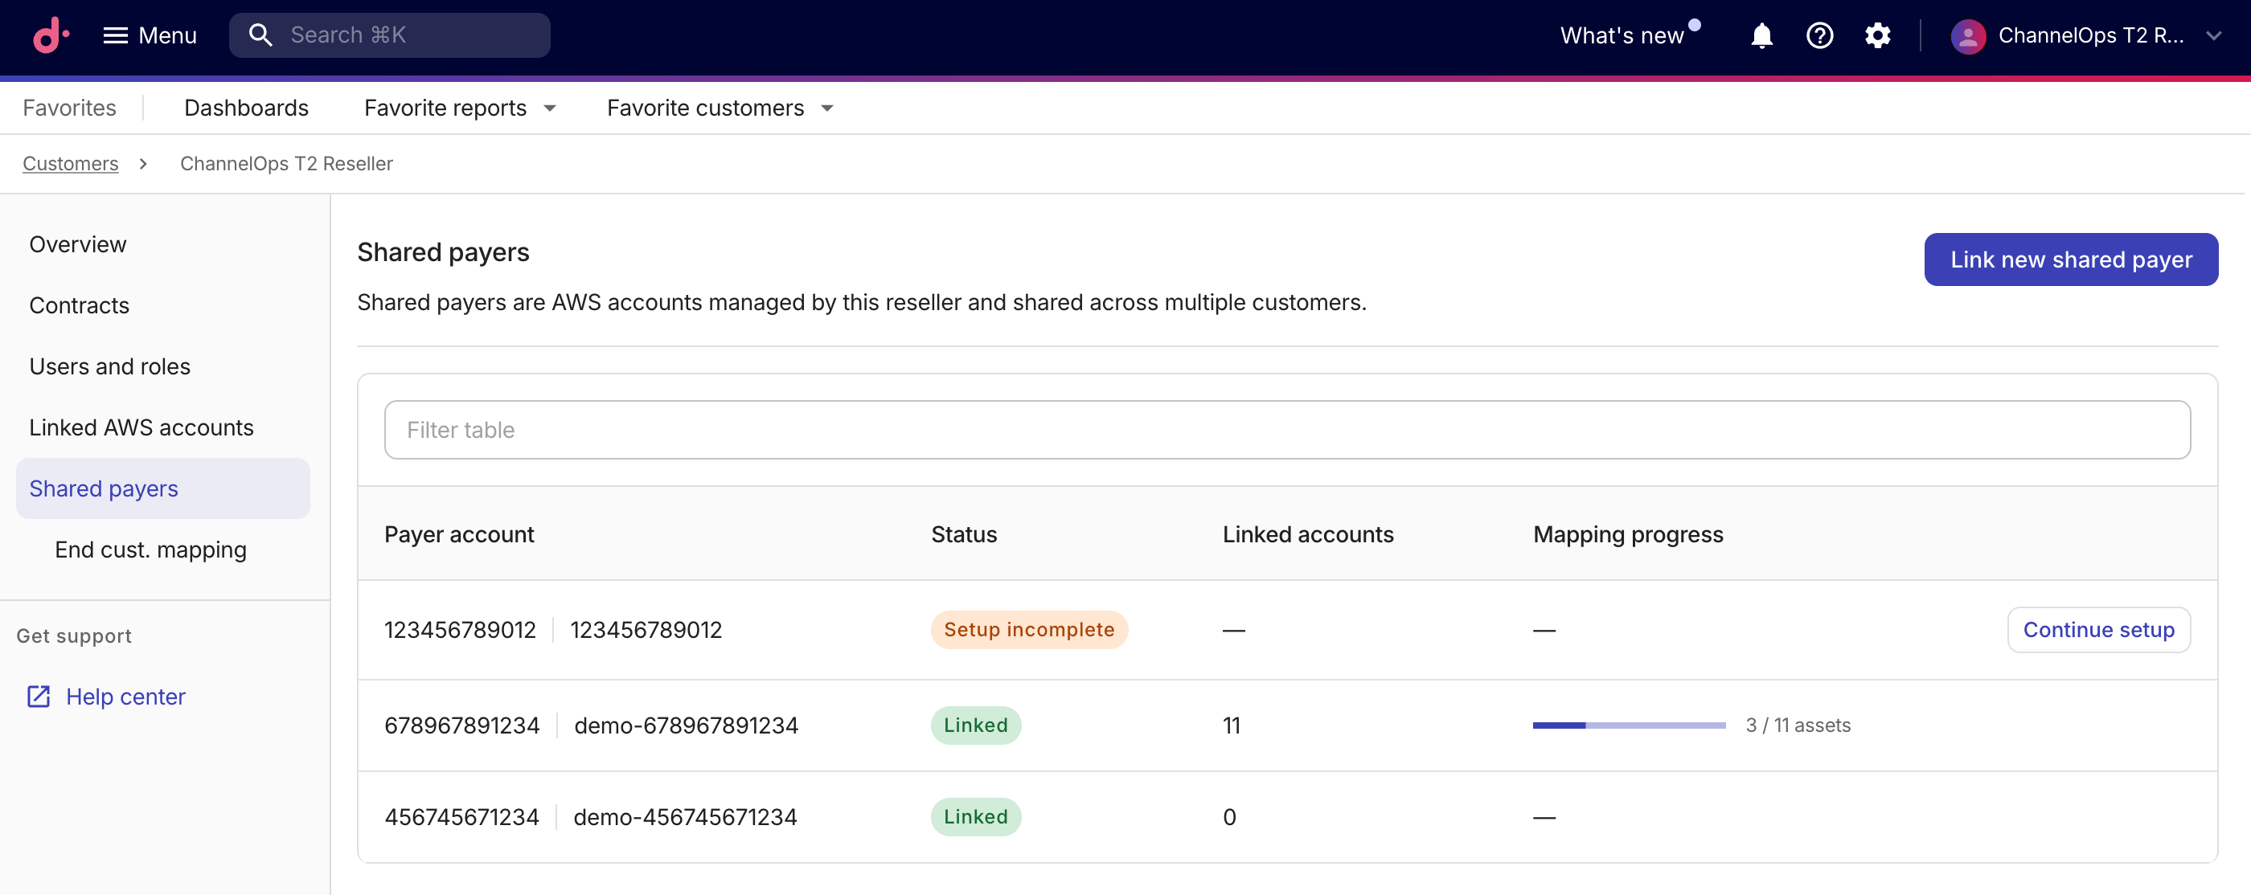The image size is (2251, 895).
Task: Open settings gear icon
Action: (x=1877, y=35)
